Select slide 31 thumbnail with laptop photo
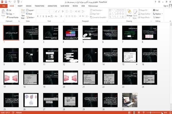172x114 pixels. (x=130, y=100)
